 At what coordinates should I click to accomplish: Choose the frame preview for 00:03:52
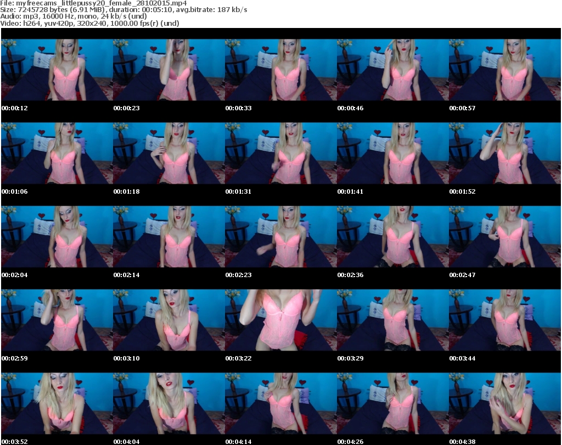[x=57, y=403]
